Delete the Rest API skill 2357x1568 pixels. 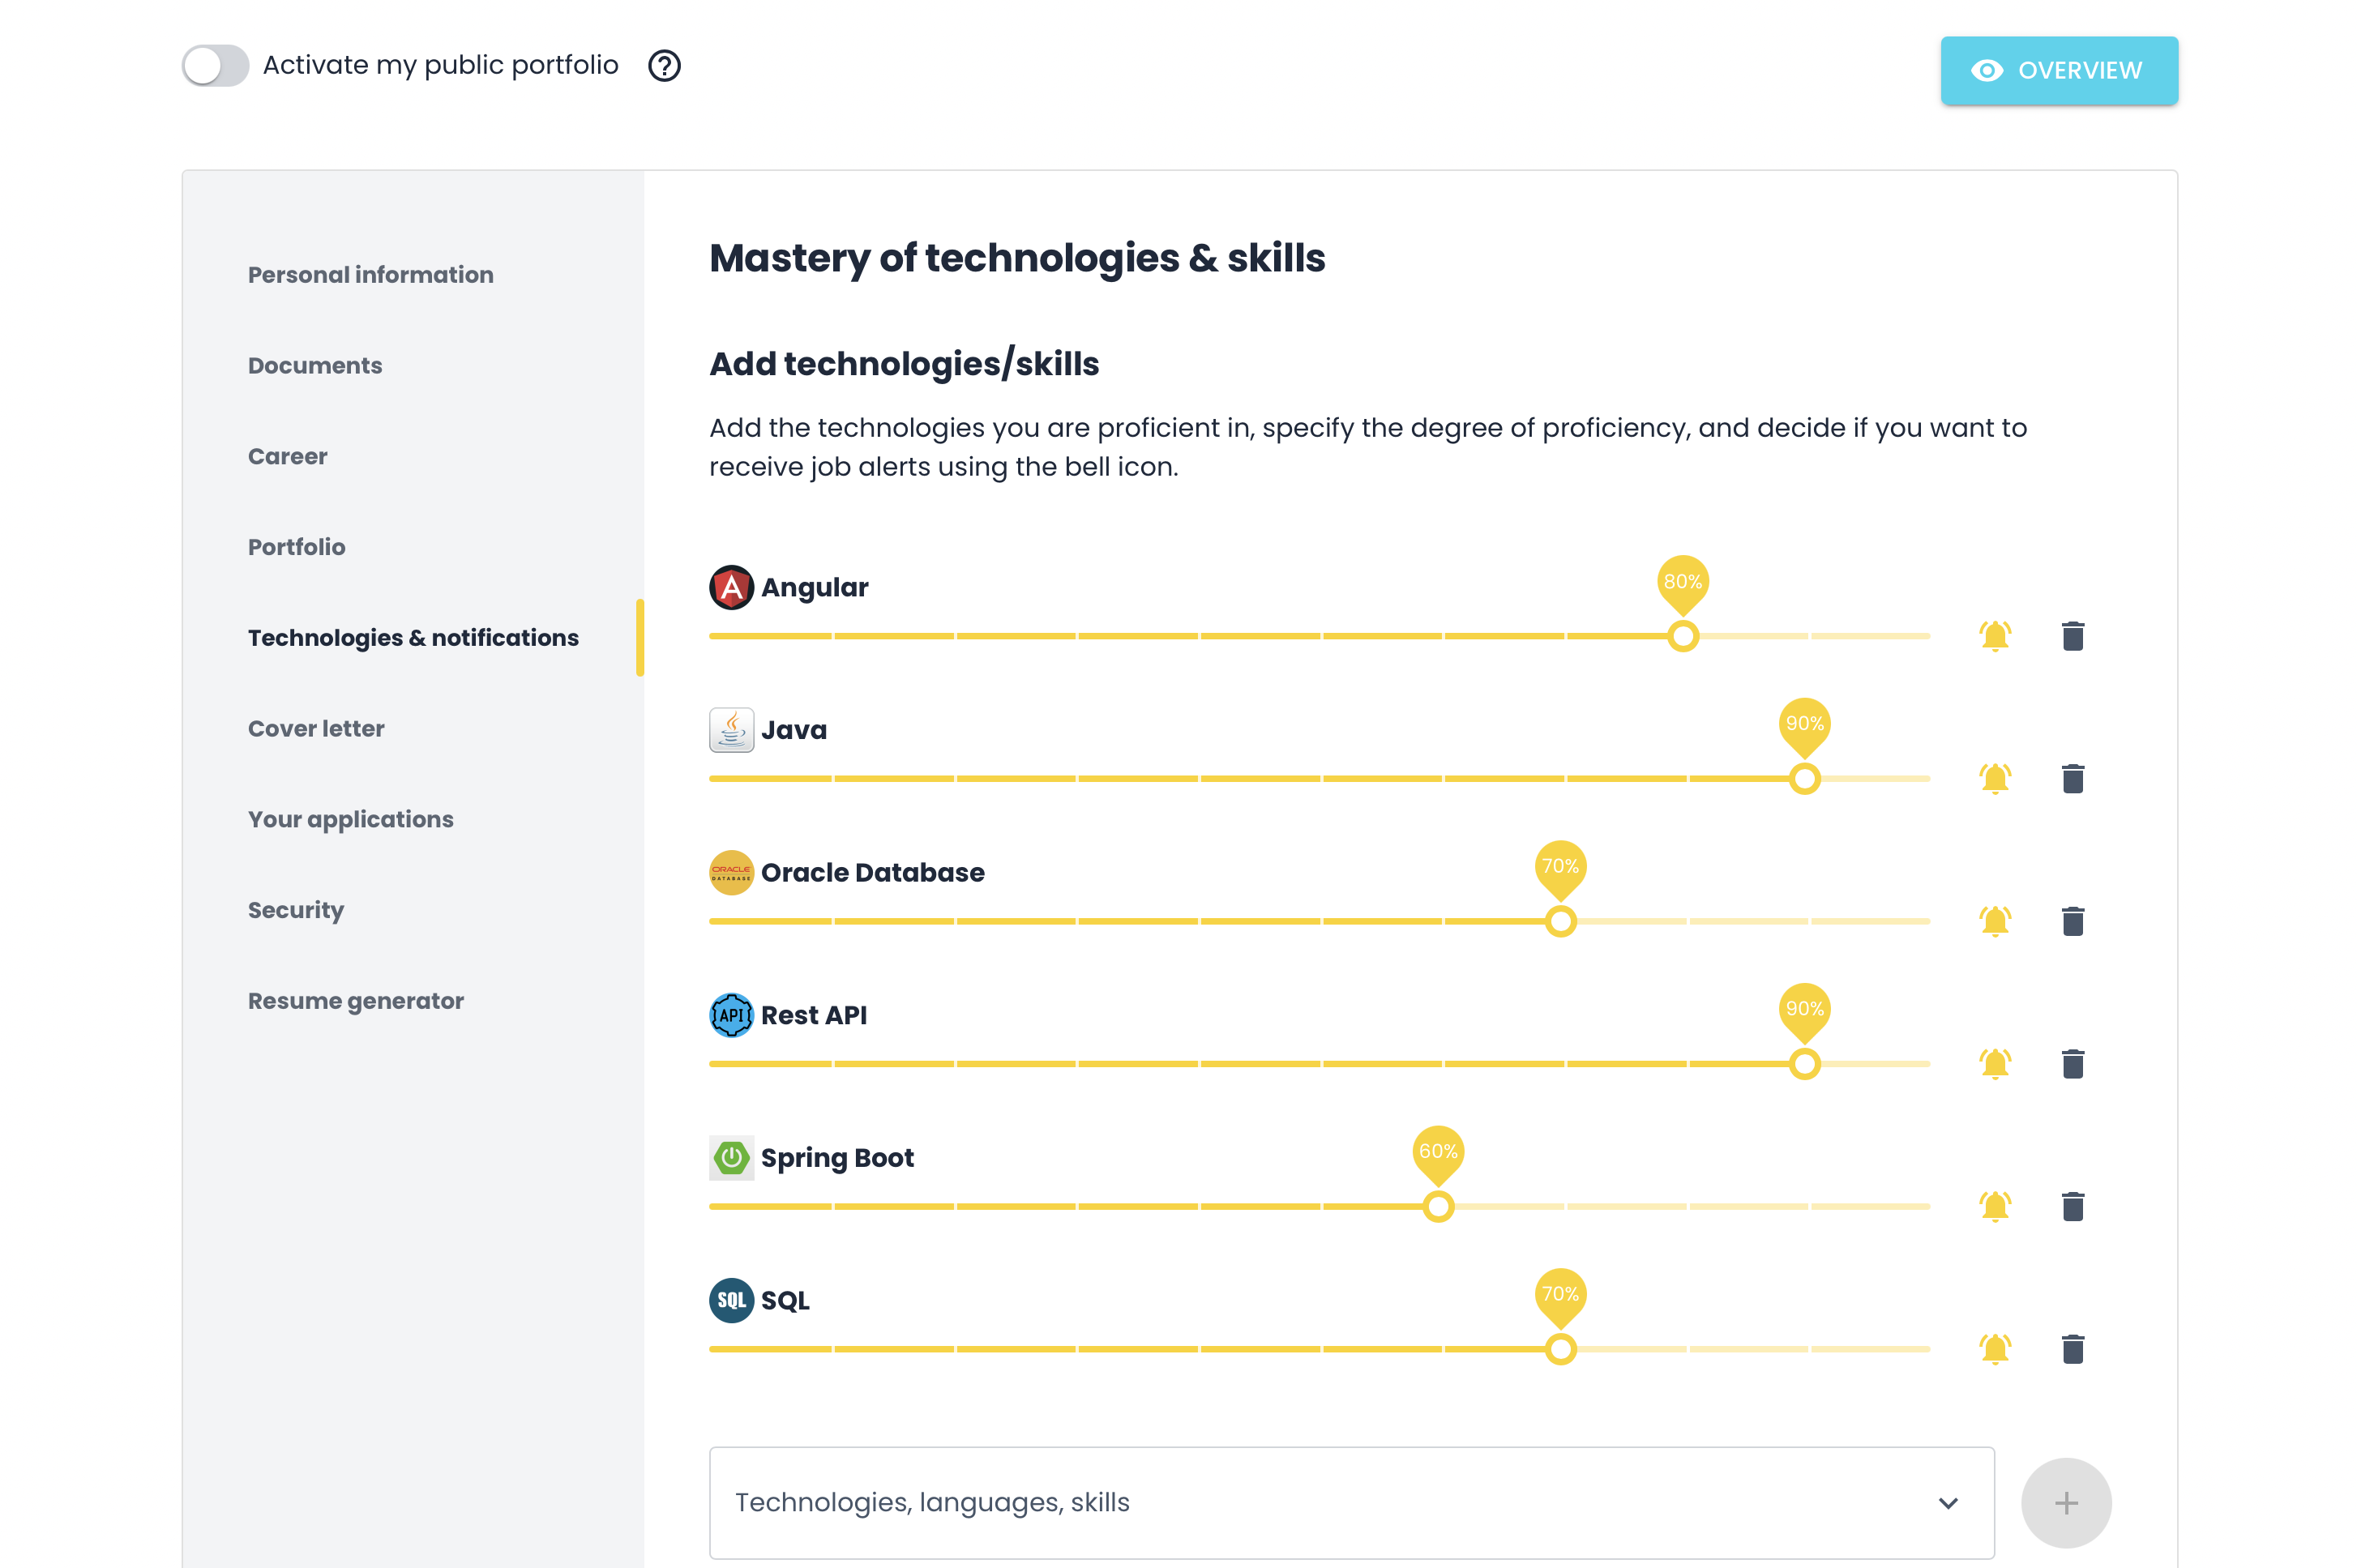click(x=2072, y=1064)
